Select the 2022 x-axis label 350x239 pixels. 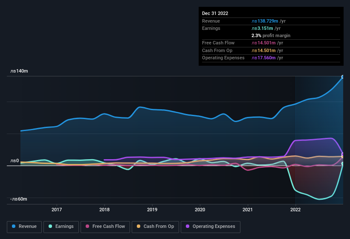click(x=295, y=210)
